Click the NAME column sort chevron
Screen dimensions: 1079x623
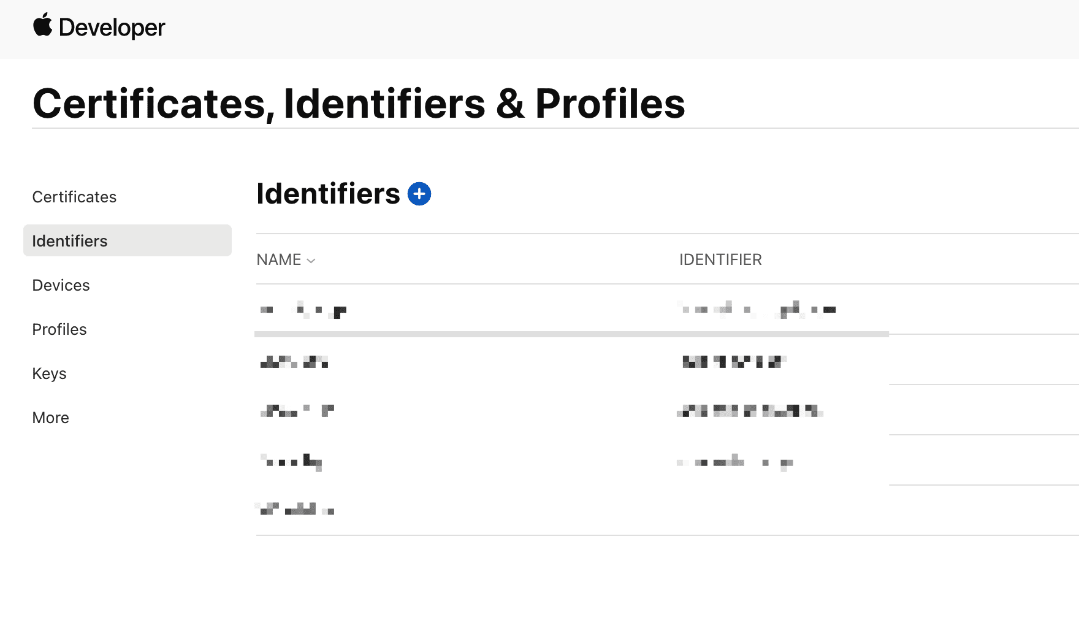pyautogui.click(x=310, y=260)
